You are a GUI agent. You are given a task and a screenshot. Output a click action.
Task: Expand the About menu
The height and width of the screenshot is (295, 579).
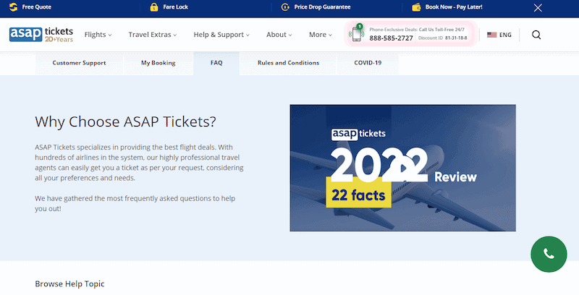[x=279, y=35]
